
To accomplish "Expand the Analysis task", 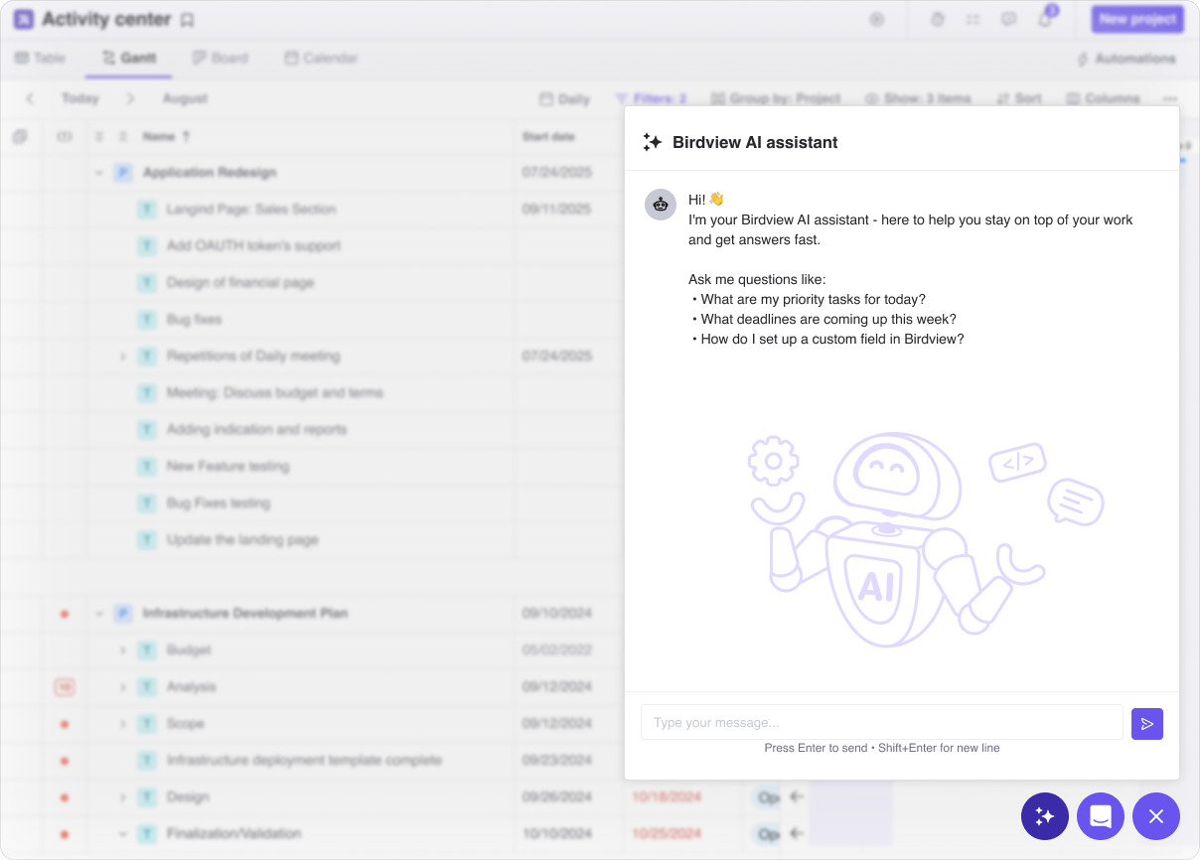I will 123,687.
